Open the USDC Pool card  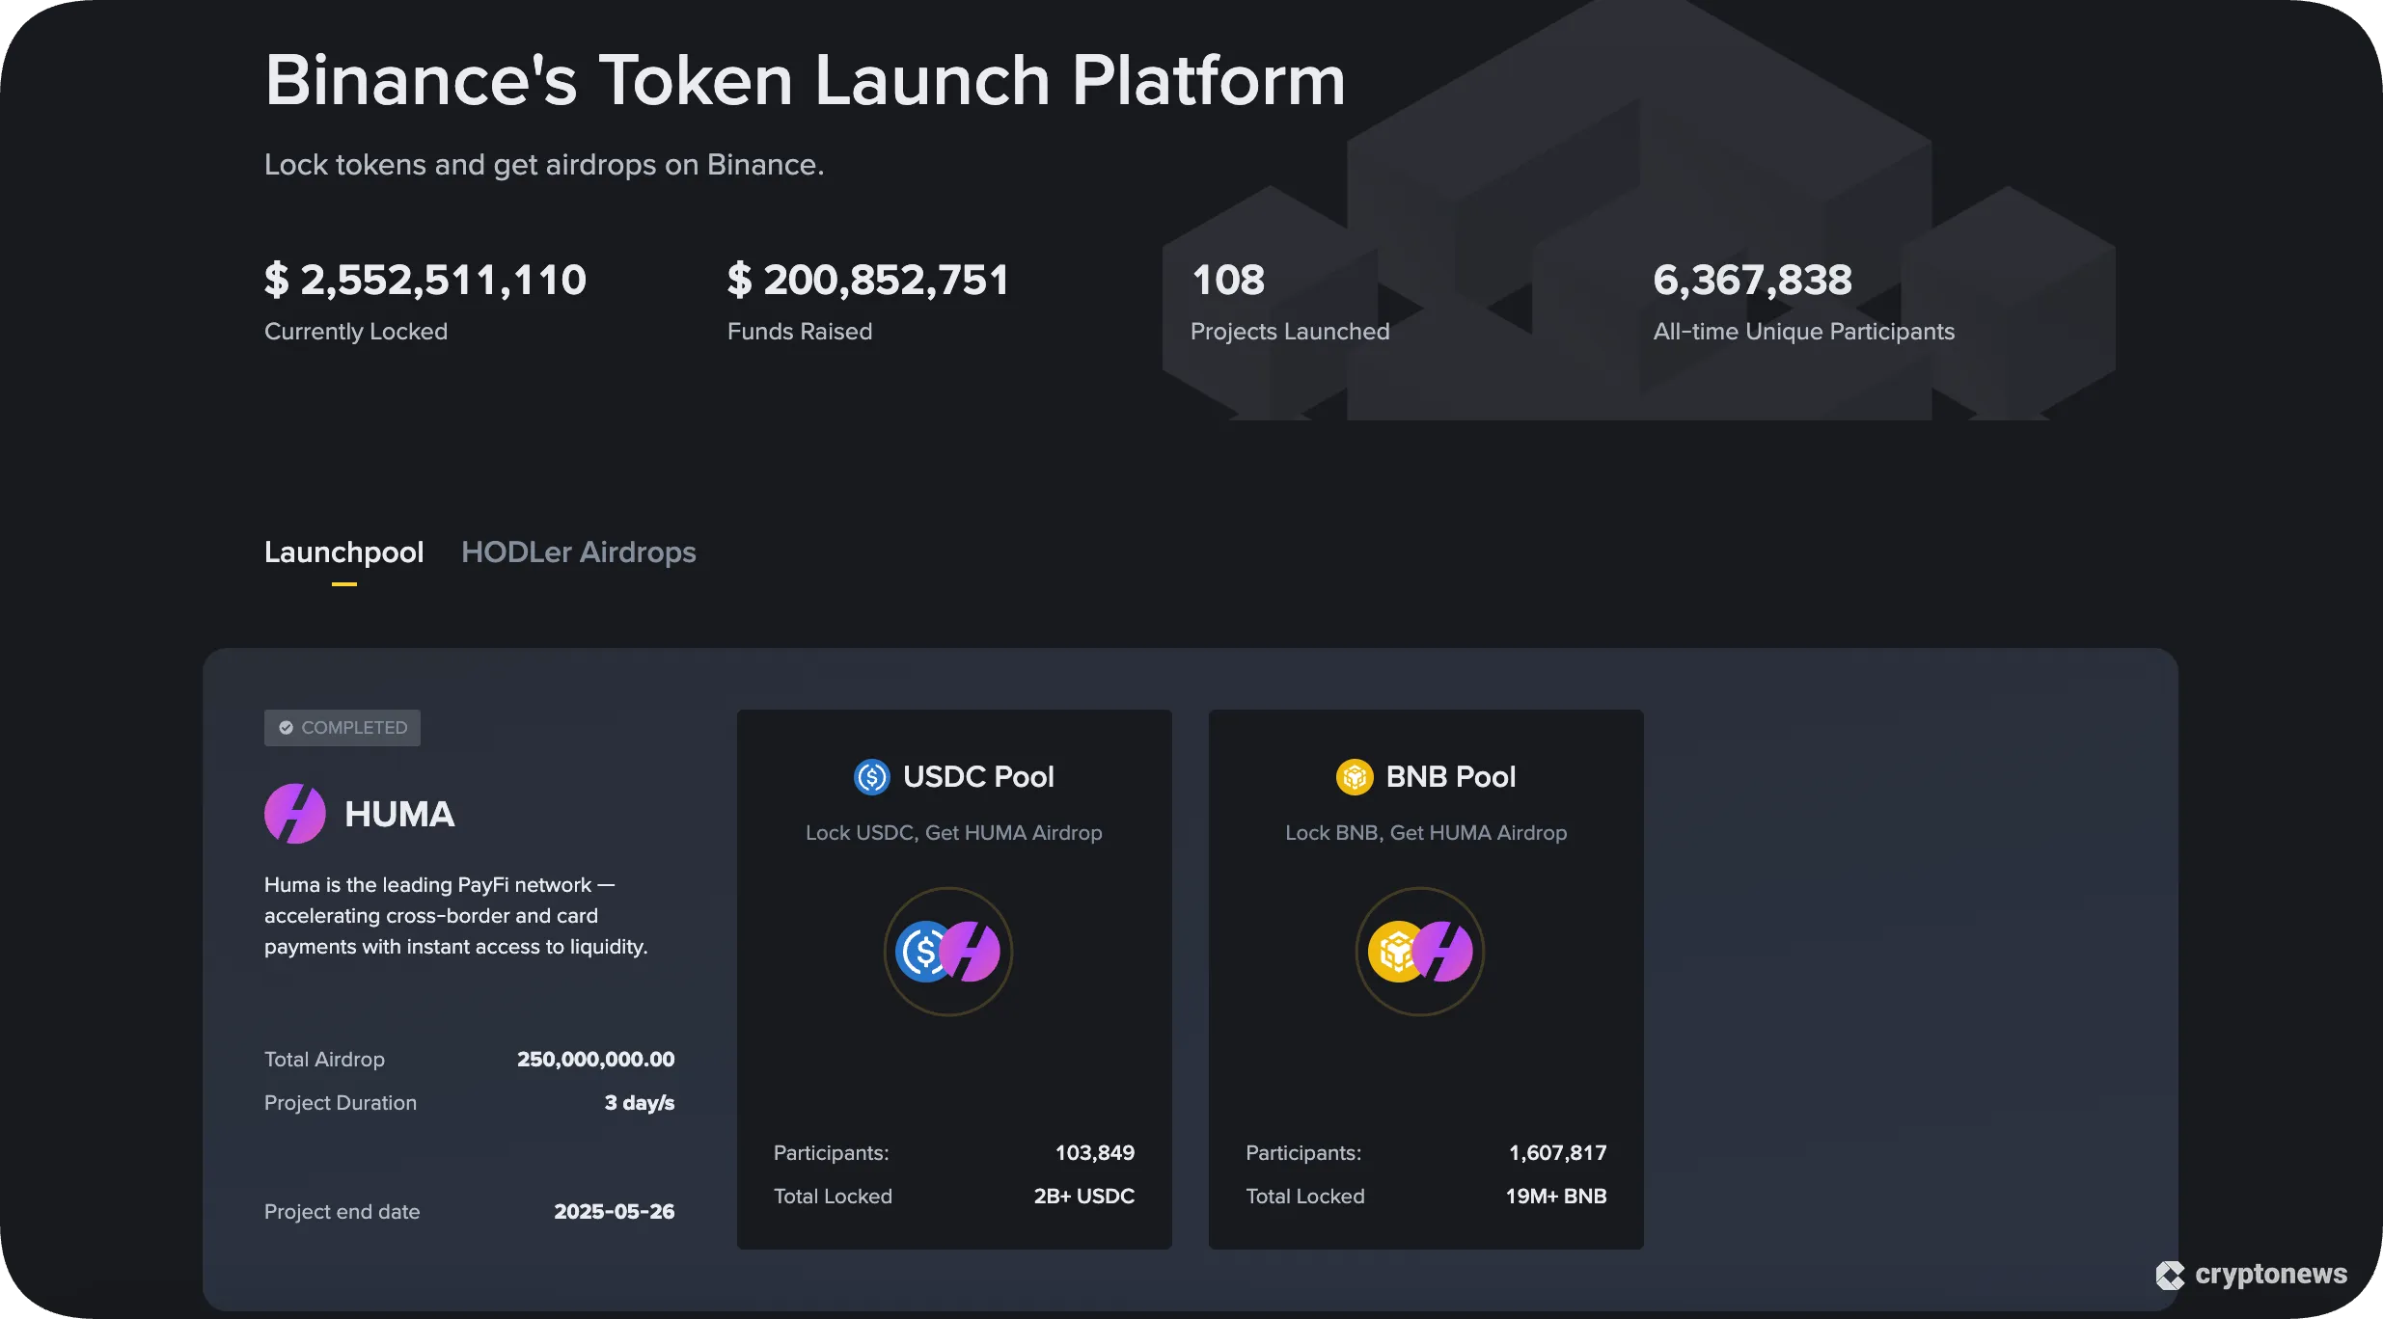tap(953, 979)
